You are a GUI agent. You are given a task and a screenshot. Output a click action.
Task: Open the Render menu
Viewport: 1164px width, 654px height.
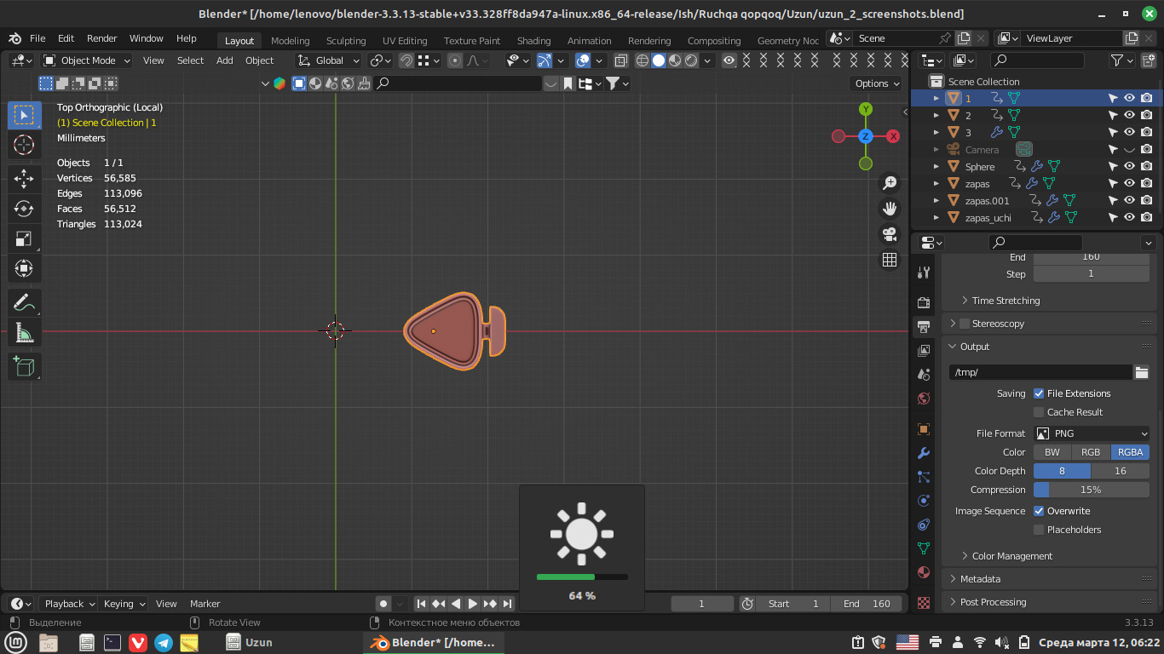pyautogui.click(x=101, y=38)
